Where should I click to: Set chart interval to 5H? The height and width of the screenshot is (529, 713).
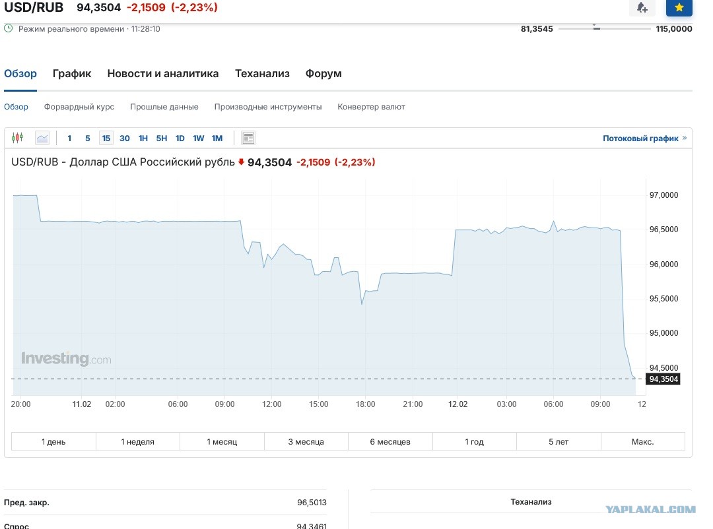pyautogui.click(x=162, y=138)
